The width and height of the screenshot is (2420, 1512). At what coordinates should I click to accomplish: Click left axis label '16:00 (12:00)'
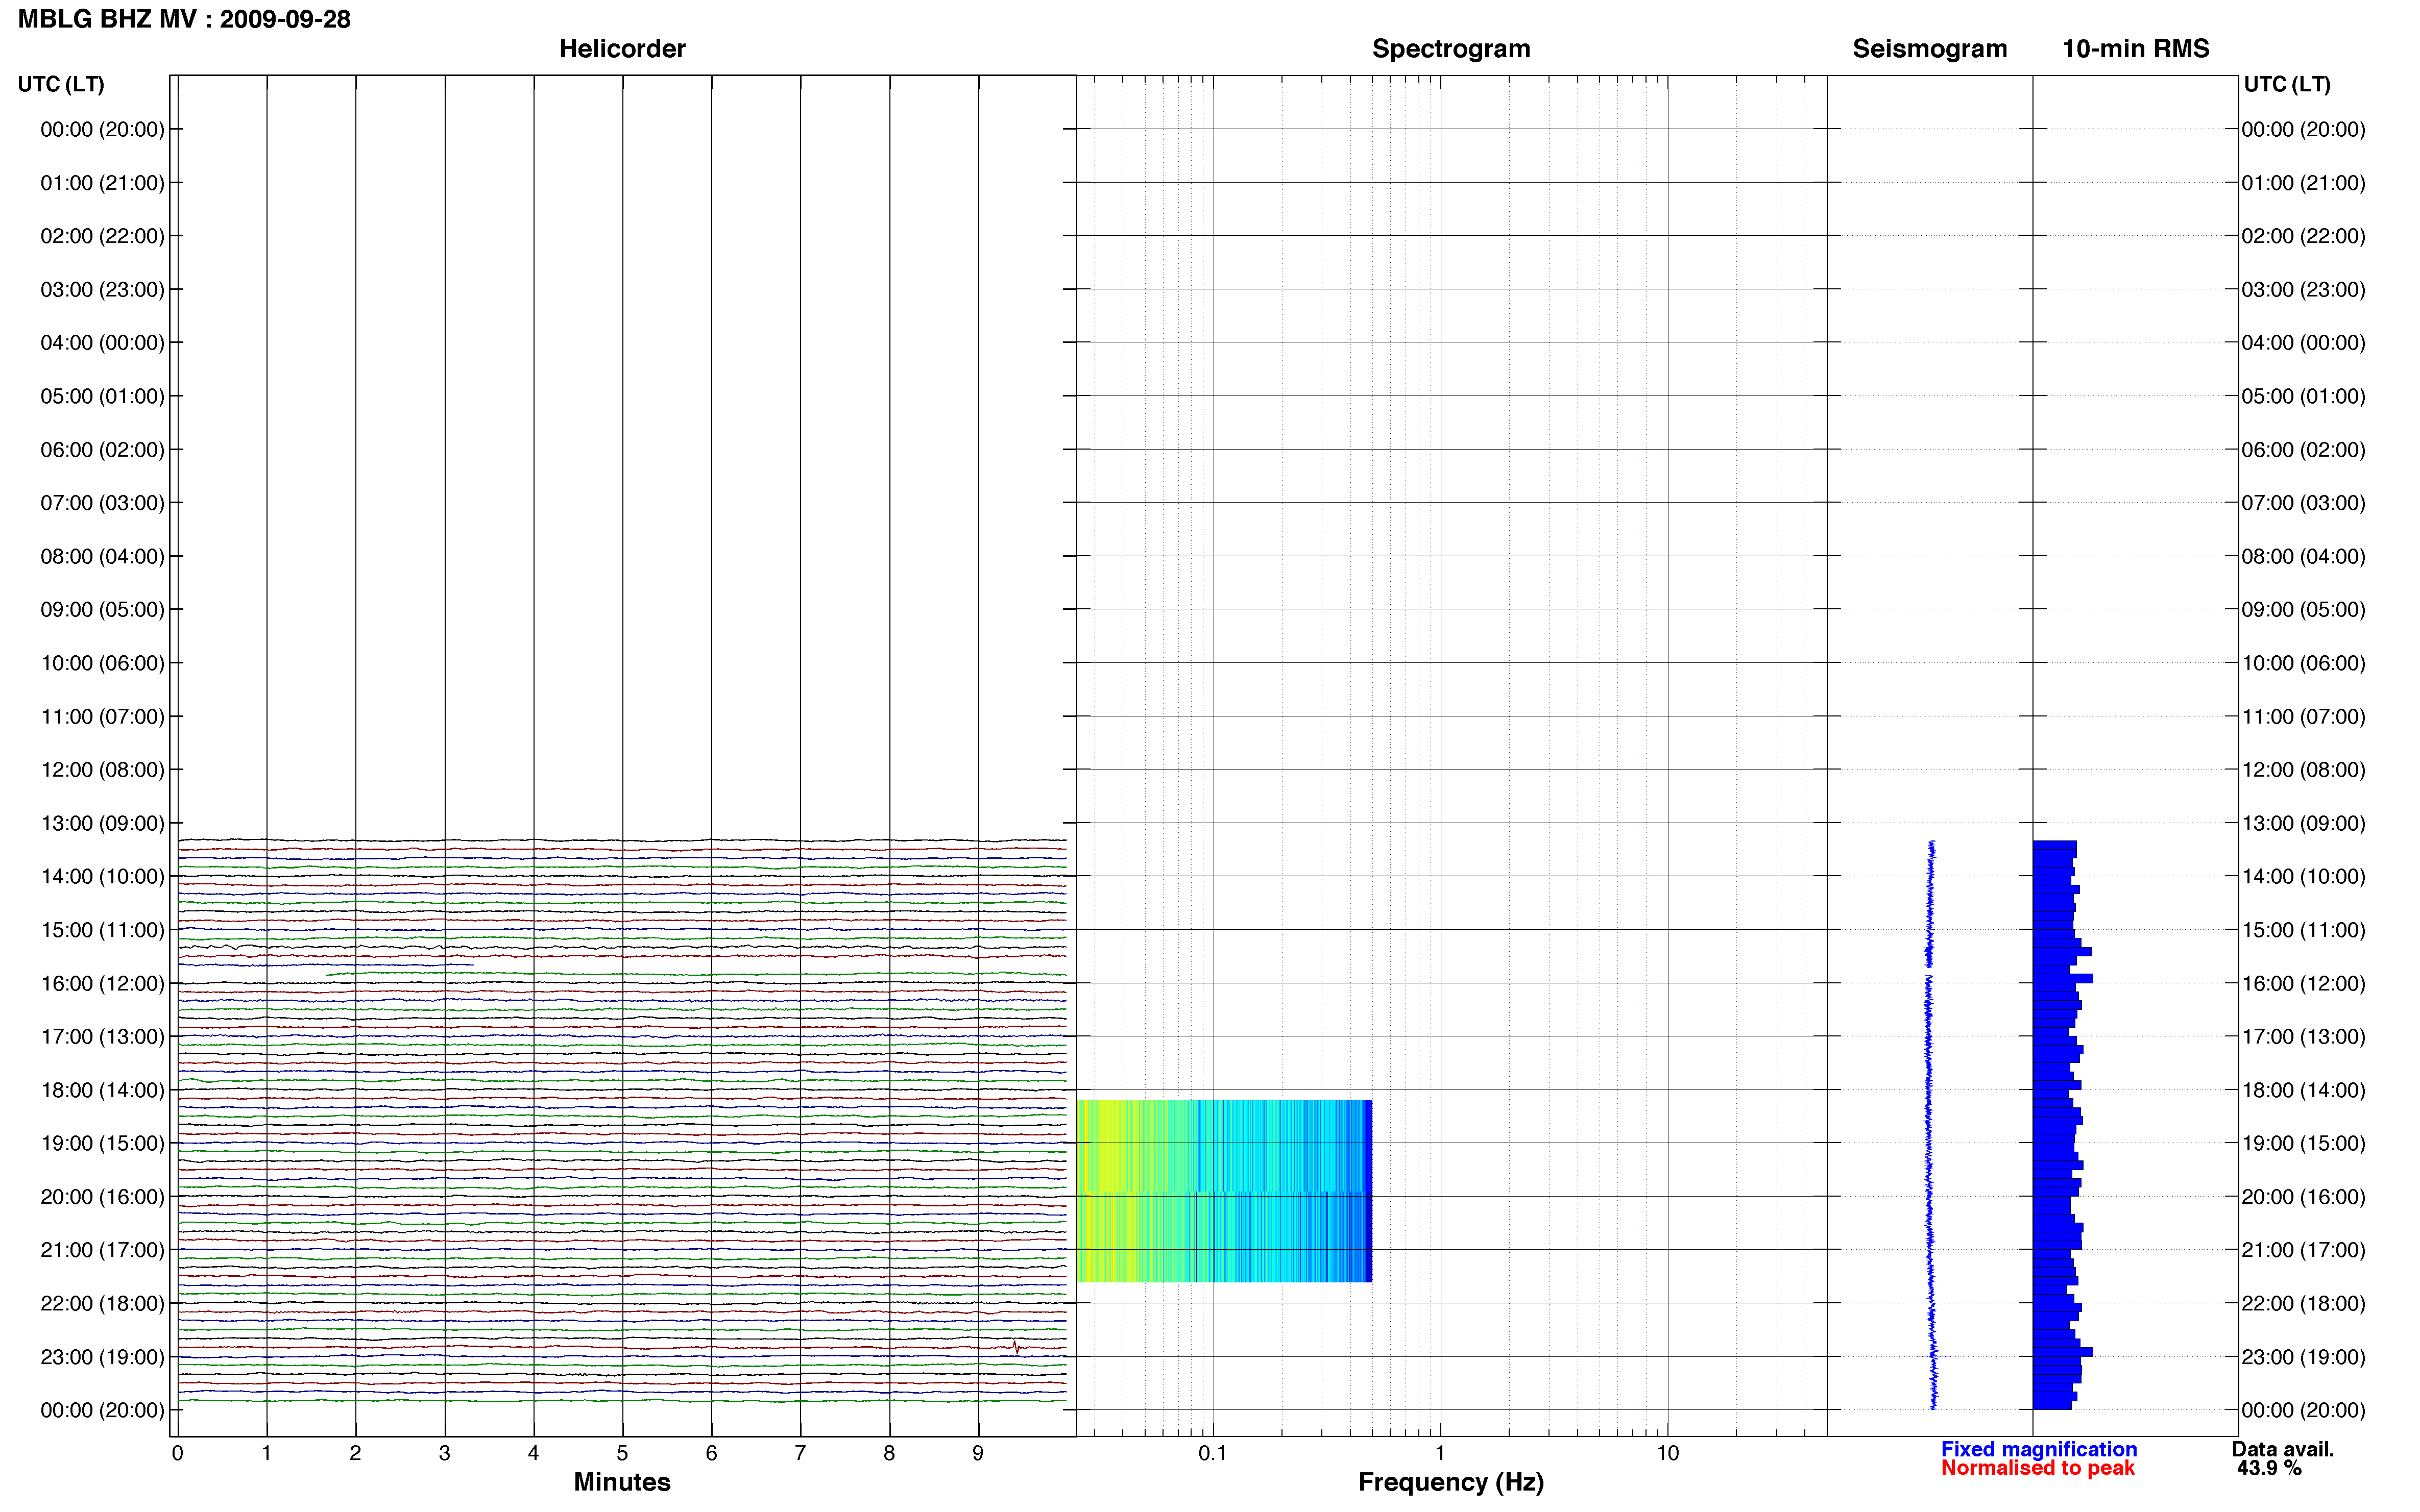[102, 983]
